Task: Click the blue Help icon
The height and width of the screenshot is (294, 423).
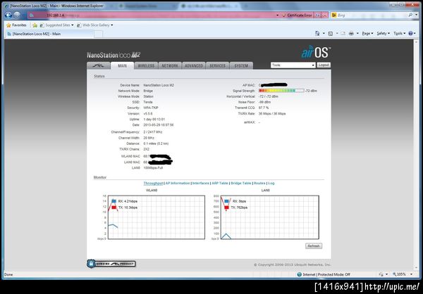Action: coord(410,33)
